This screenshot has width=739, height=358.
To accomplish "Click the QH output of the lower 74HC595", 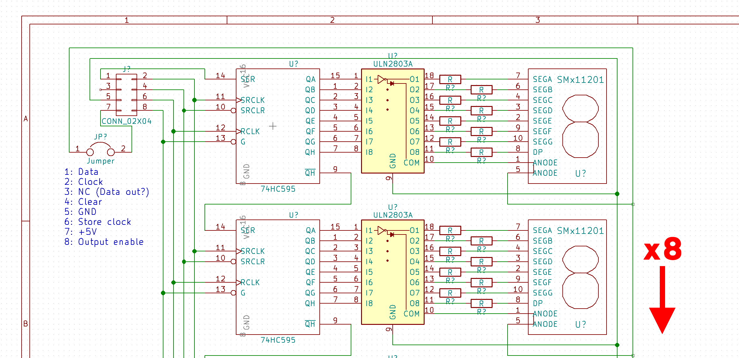I will (310, 303).
